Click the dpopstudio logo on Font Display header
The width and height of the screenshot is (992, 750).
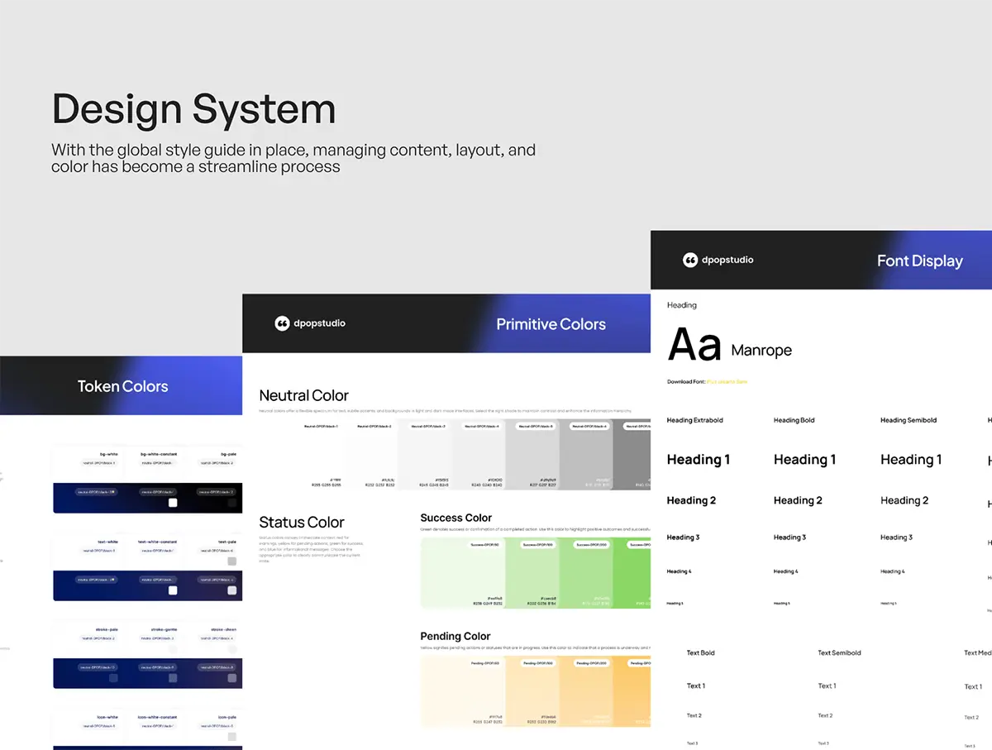click(x=718, y=260)
